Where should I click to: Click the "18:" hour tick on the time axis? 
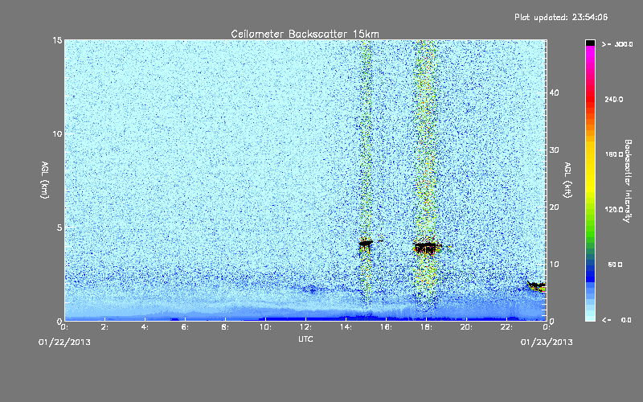[426, 327]
